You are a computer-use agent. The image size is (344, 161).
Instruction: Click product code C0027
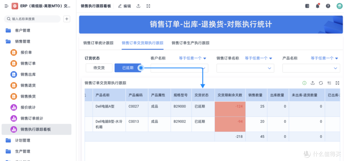click(133, 107)
